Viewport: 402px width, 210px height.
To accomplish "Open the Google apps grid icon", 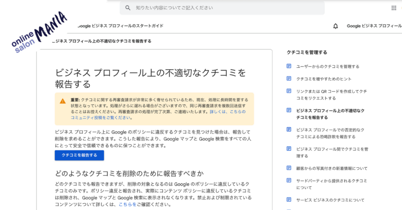I will (x=394, y=8).
